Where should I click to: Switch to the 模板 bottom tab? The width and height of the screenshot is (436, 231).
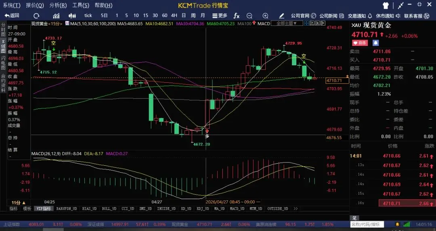pyautogui.click(x=27, y=208)
